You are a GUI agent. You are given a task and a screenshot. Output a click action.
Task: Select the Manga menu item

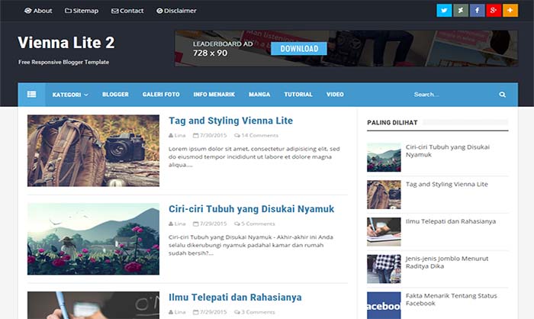tap(259, 95)
